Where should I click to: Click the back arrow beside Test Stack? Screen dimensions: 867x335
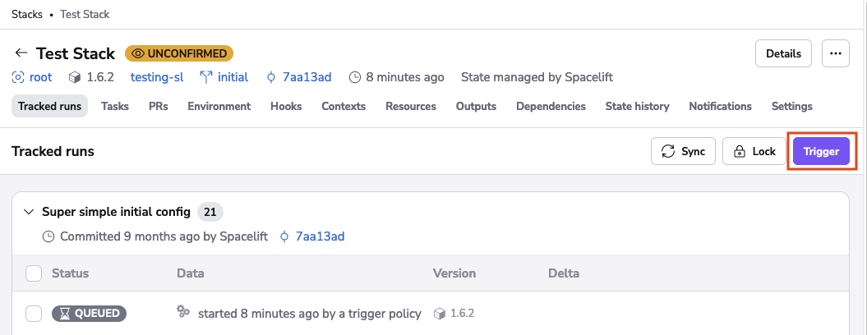coord(21,53)
